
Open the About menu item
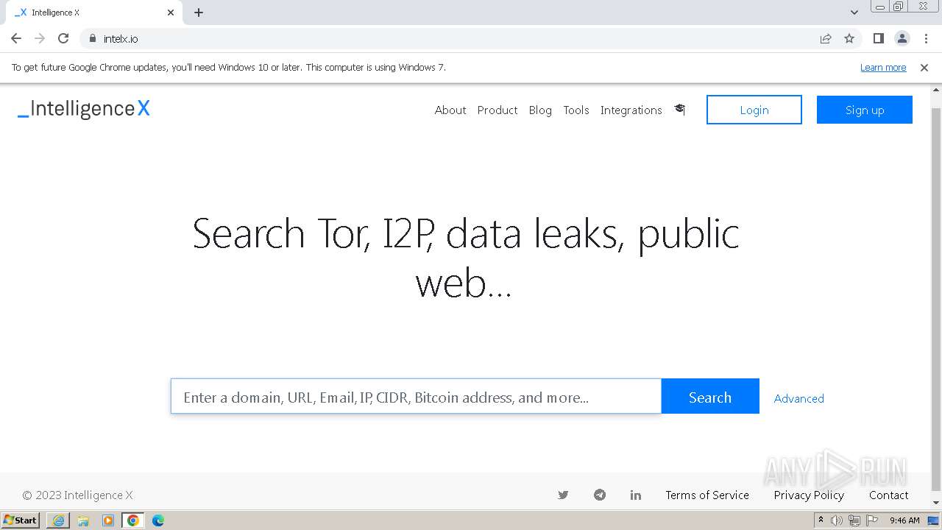tap(450, 110)
